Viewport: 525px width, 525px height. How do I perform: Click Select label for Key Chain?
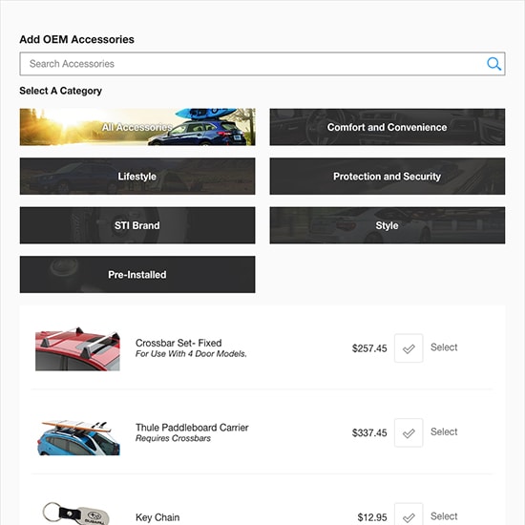pos(444,516)
